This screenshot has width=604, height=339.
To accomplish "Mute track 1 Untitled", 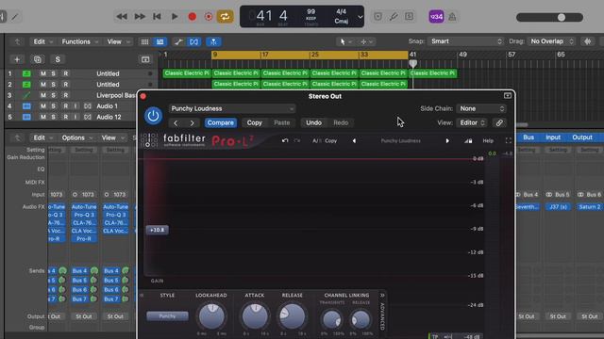I will (x=43, y=73).
